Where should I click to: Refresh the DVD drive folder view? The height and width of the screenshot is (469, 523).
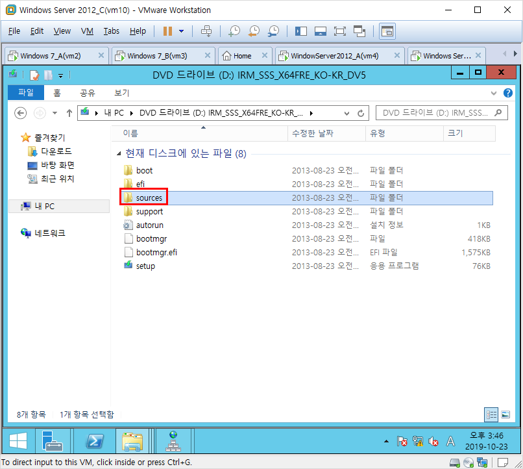point(361,114)
